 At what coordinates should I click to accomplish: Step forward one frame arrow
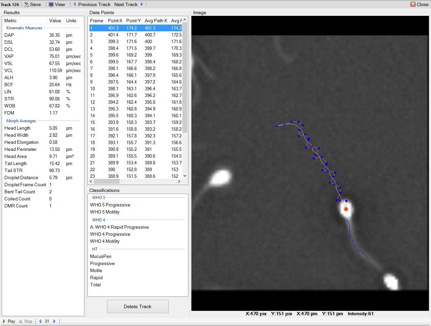(x=54, y=321)
